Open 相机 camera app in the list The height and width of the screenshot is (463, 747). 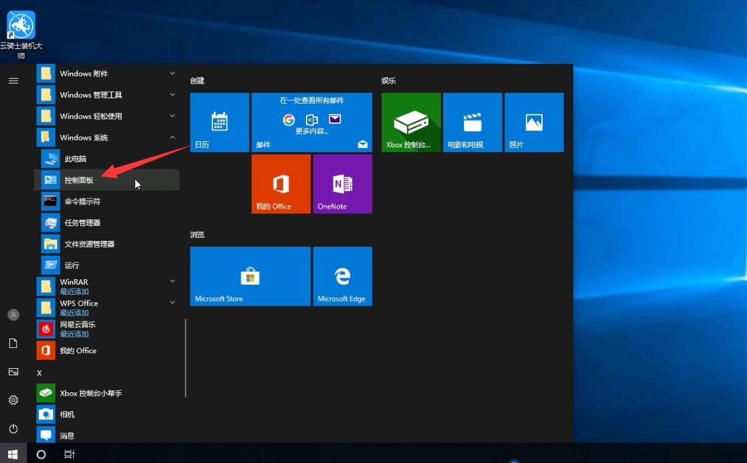coord(107,415)
